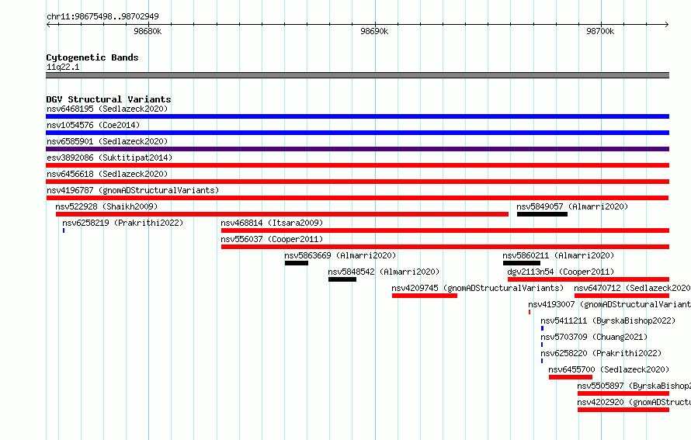Click the 98690k ruler label
Viewport: 691px width, 440px height.
coord(374,31)
